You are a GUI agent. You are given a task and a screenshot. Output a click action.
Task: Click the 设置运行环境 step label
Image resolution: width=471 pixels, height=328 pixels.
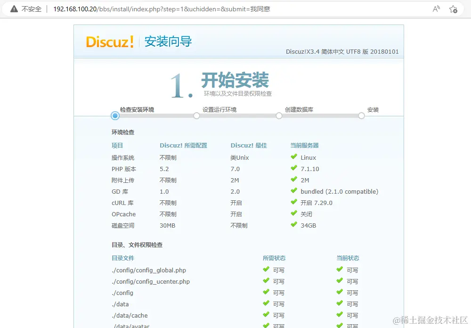219,110
